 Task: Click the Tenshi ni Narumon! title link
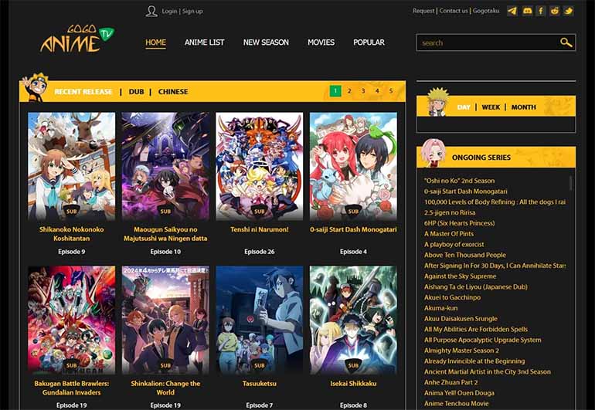click(260, 229)
